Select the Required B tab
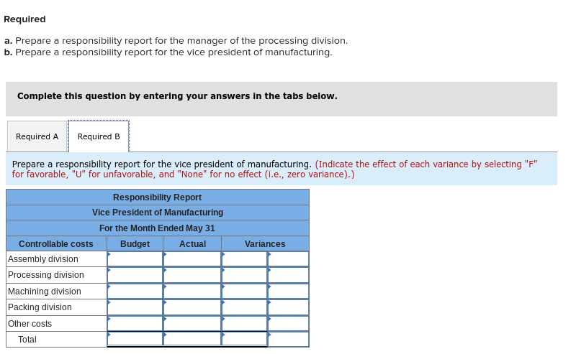 99,136
